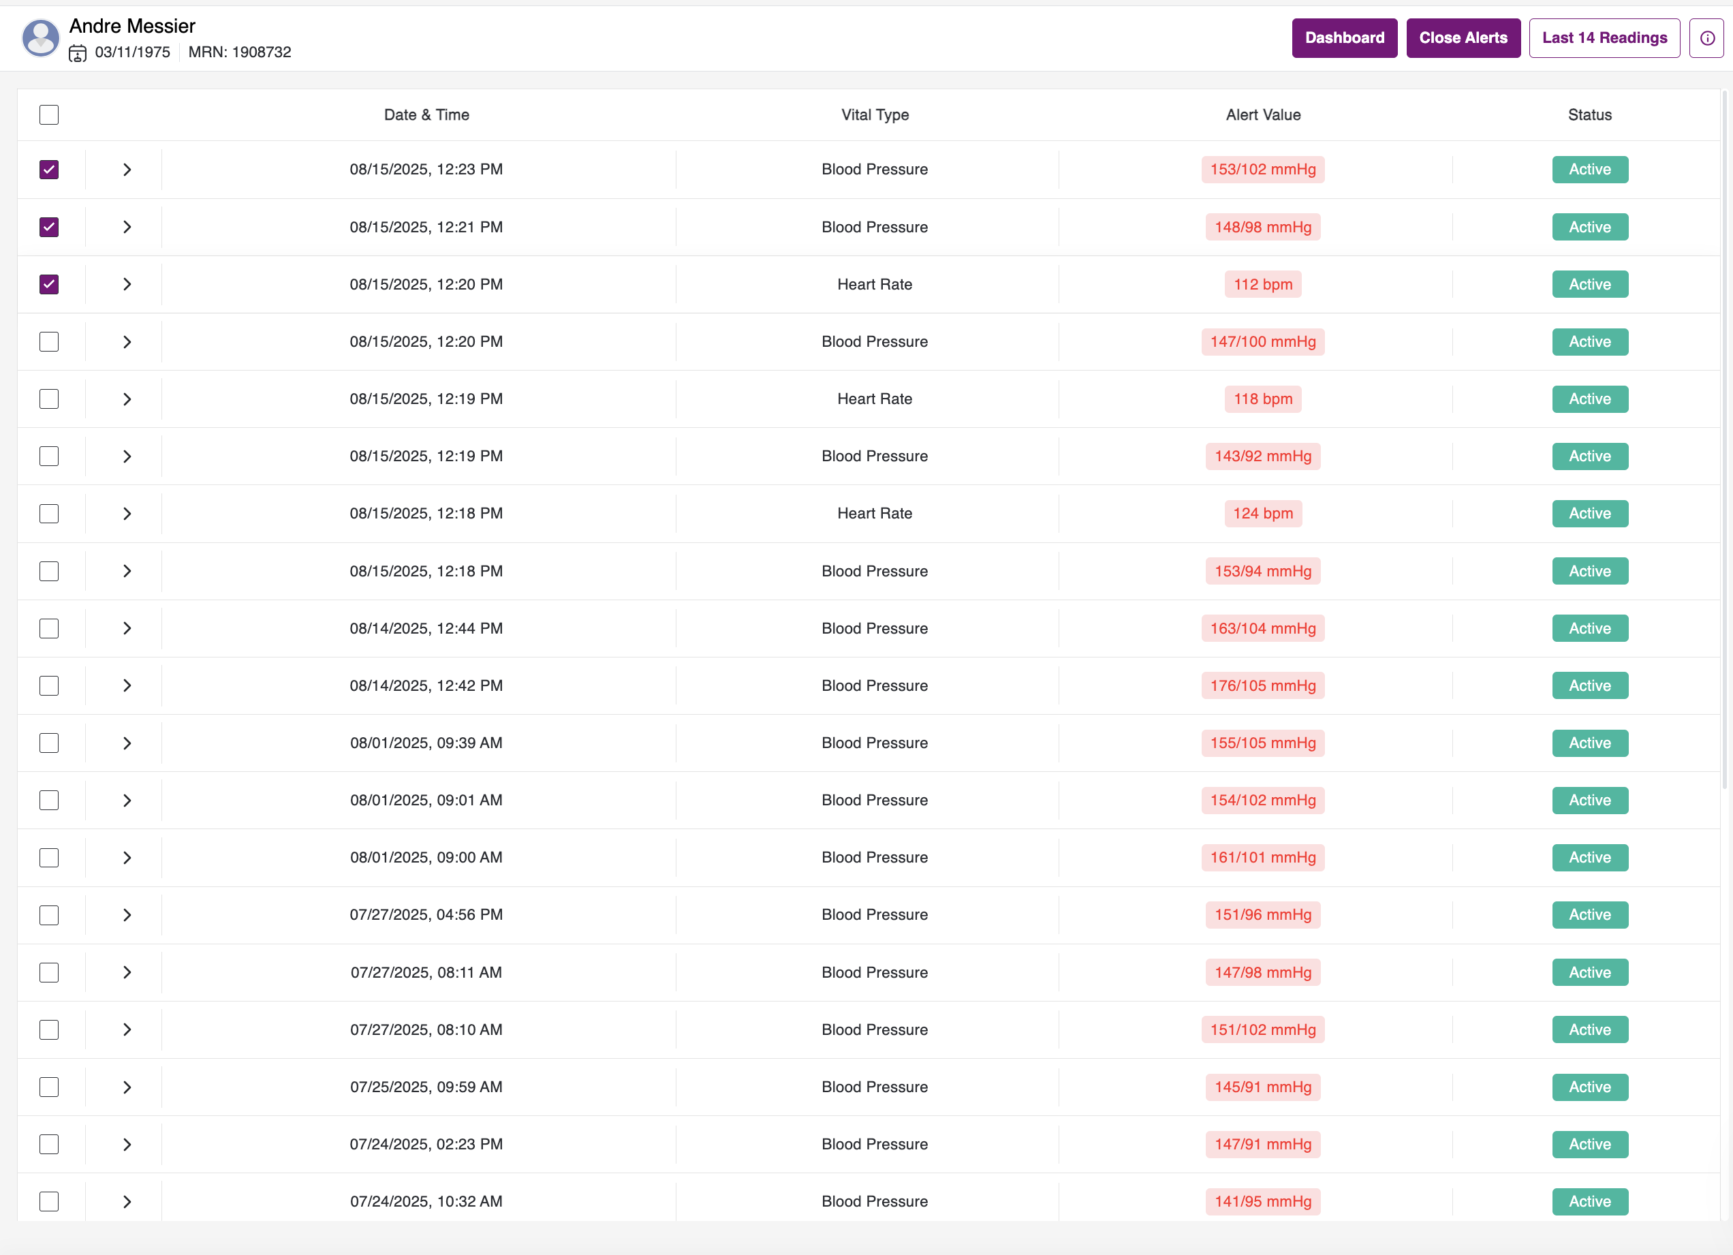Viewport: 1733px width, 1255px height.
Task: Click the Vital Type column header
Action: tap(874, 114)
